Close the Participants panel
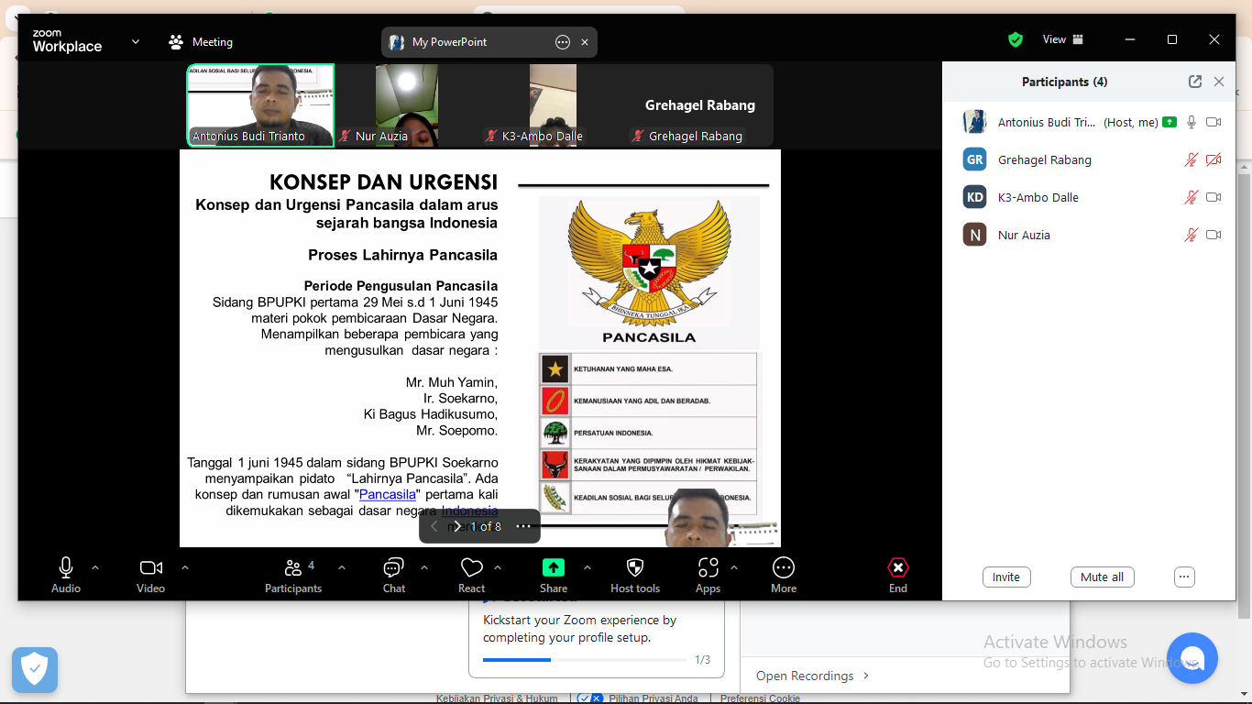 coord(1219,82)
